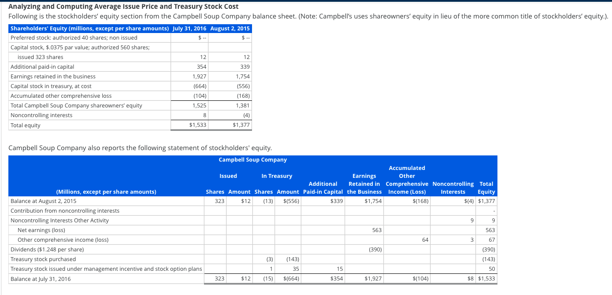Click the July 31, 2016 column header

pyautogui.click(x=189, y=28)
